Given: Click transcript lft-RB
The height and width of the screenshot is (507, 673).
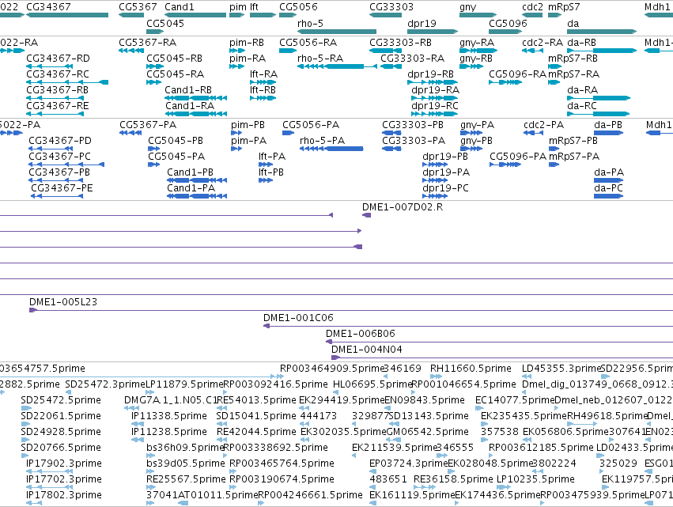Looking at the screenshot, I should (x=263, y=98).
